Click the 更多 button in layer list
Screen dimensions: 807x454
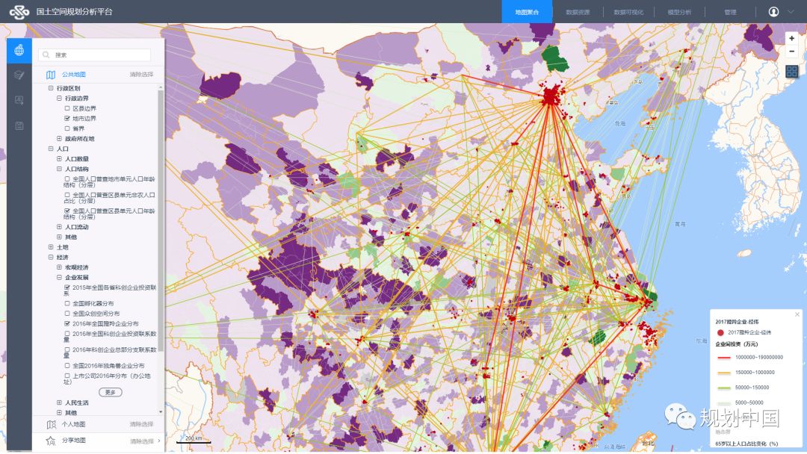tap(110, 392)
